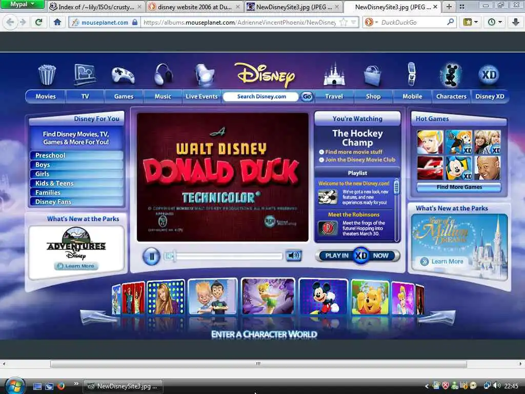Open URL bar history dropdown arrow
The width and height of the screenshot is (525, 394).
[354, 22]
